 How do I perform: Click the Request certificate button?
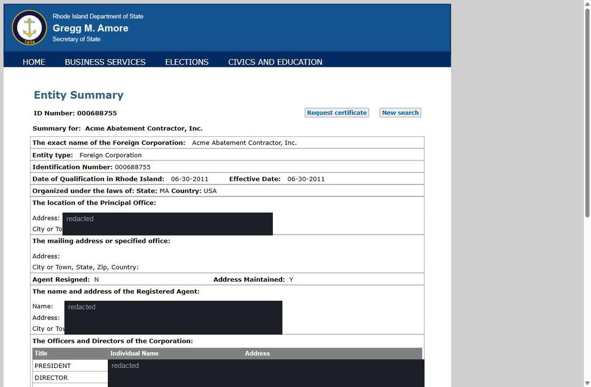337,113
